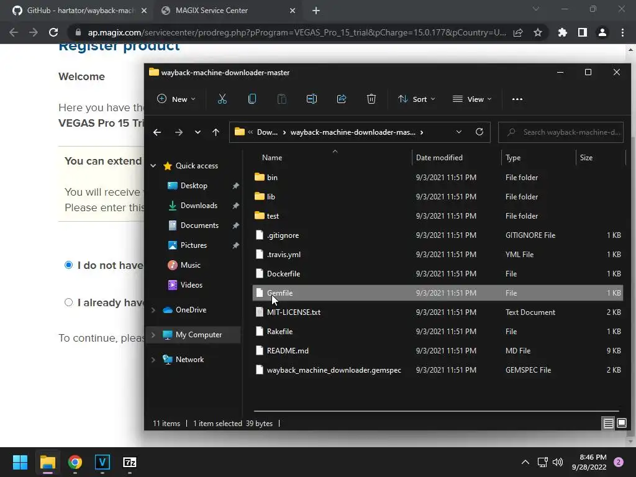The height and width of the screenshot is (477, 636).
Task: Sort files by Type column header
Action: coord(513,158)
